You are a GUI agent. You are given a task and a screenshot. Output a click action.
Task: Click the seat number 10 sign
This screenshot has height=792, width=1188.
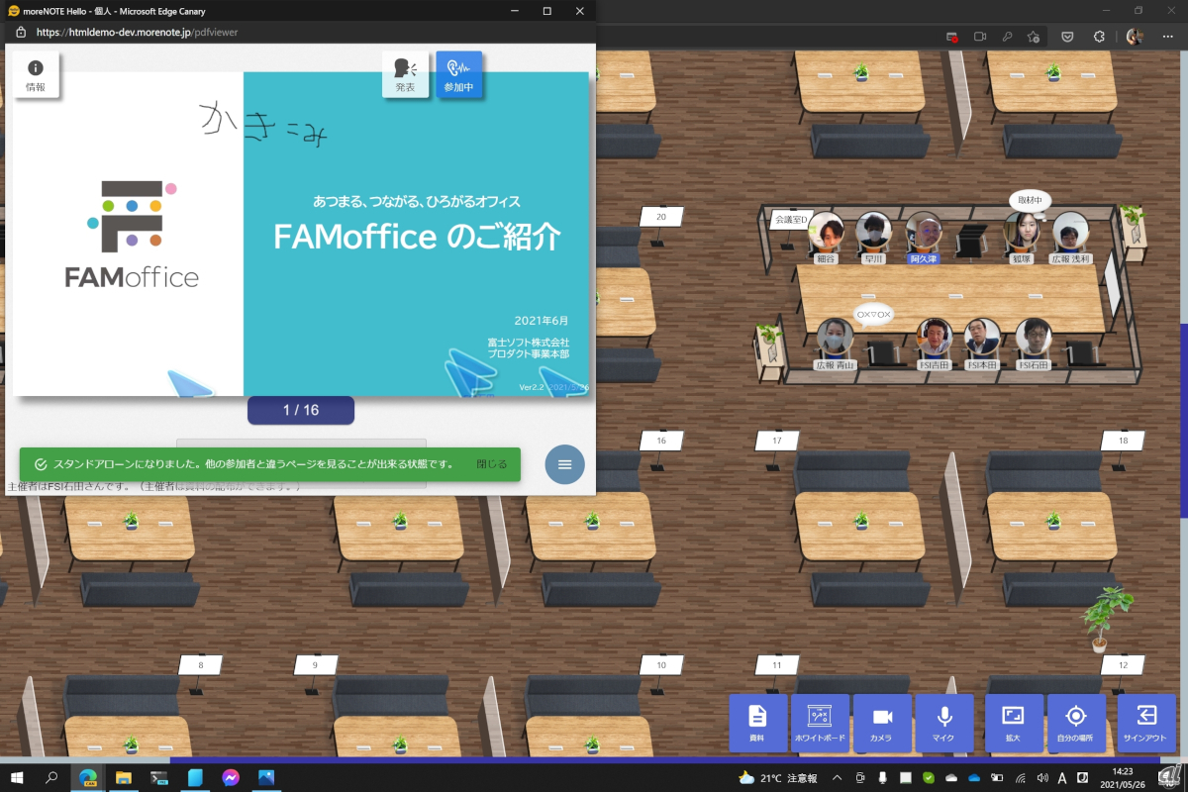coord(661,665)
